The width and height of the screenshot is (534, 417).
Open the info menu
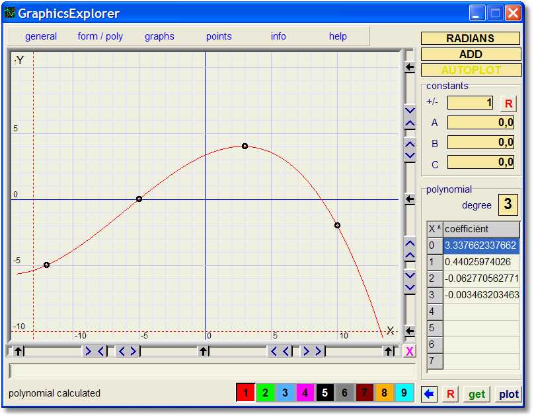click(278, 36)
